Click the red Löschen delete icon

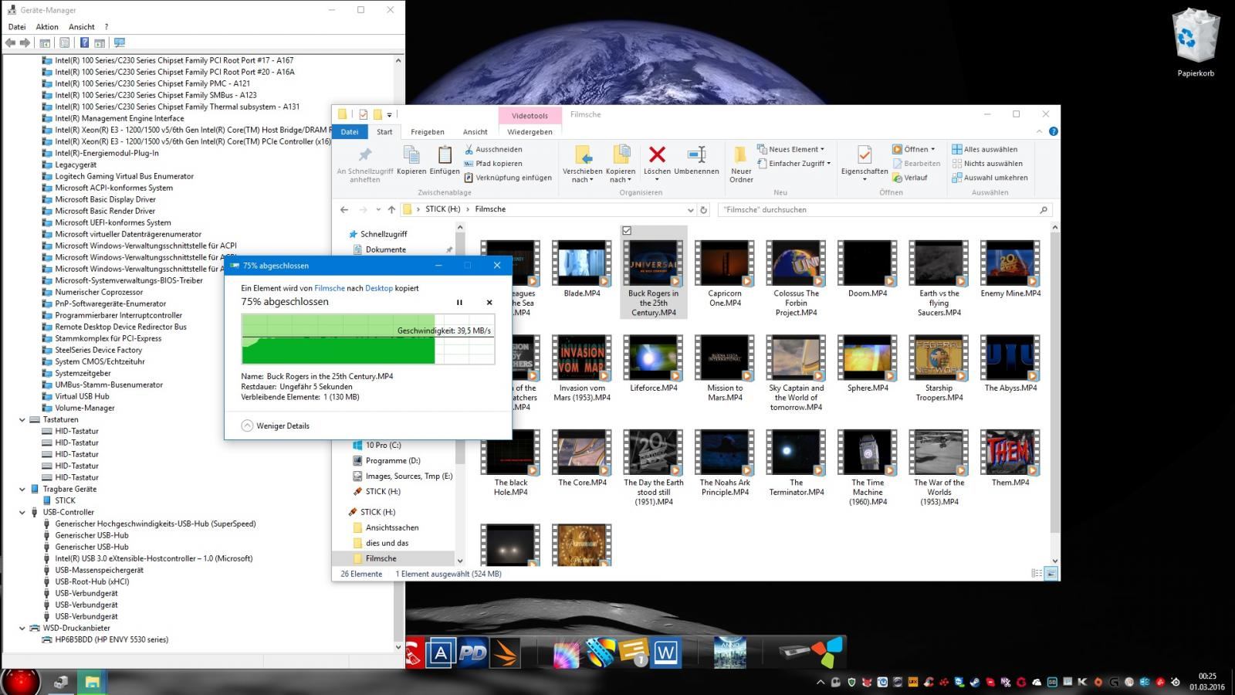(x=657, y=154)
